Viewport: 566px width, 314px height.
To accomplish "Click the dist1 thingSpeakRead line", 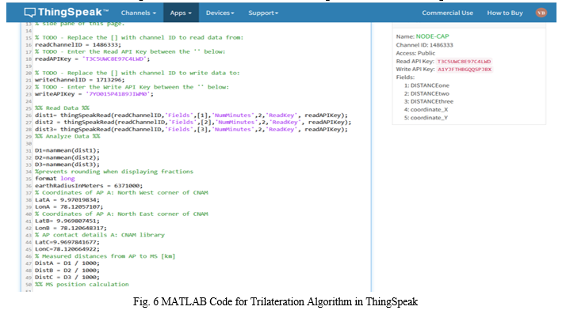I will (x=191, y=115).
